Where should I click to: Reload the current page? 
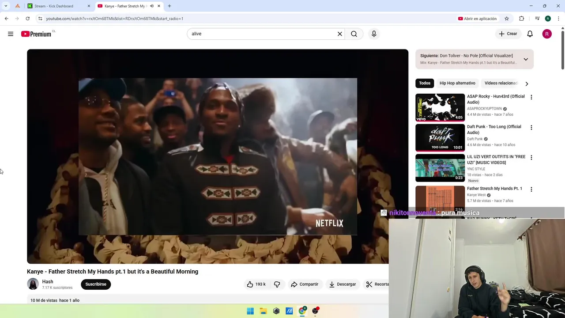[27, 19]
